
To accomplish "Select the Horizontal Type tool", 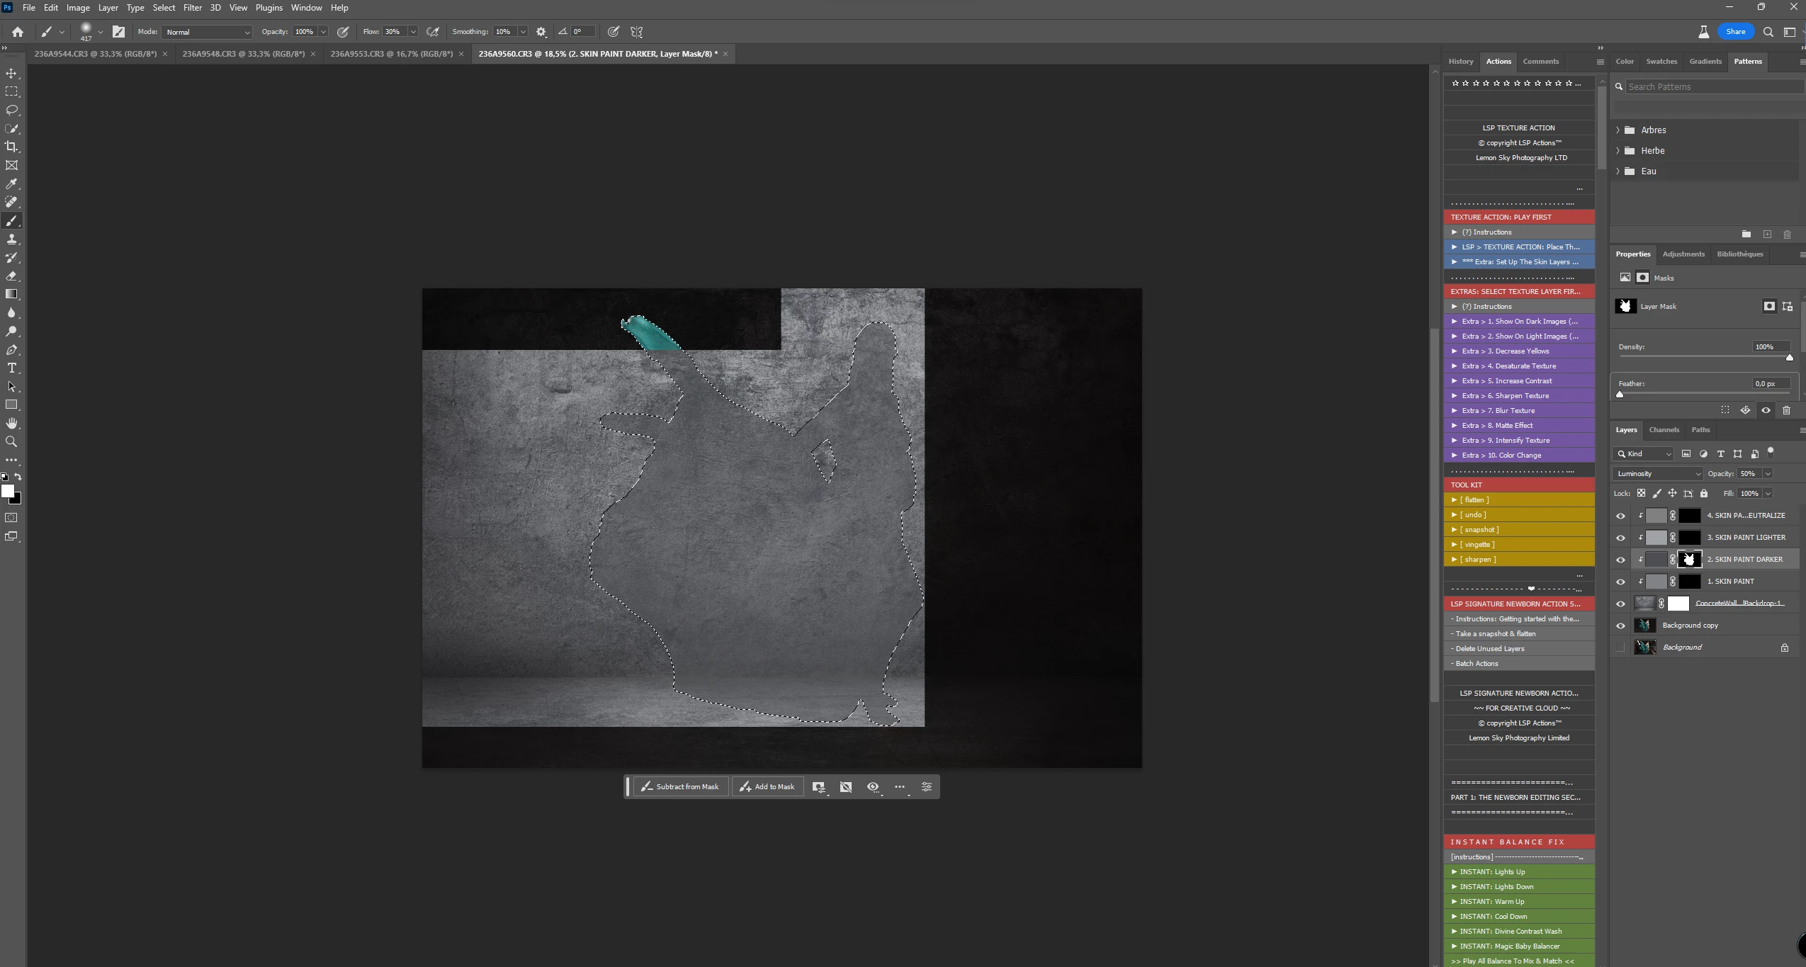I will pos(11,368).
